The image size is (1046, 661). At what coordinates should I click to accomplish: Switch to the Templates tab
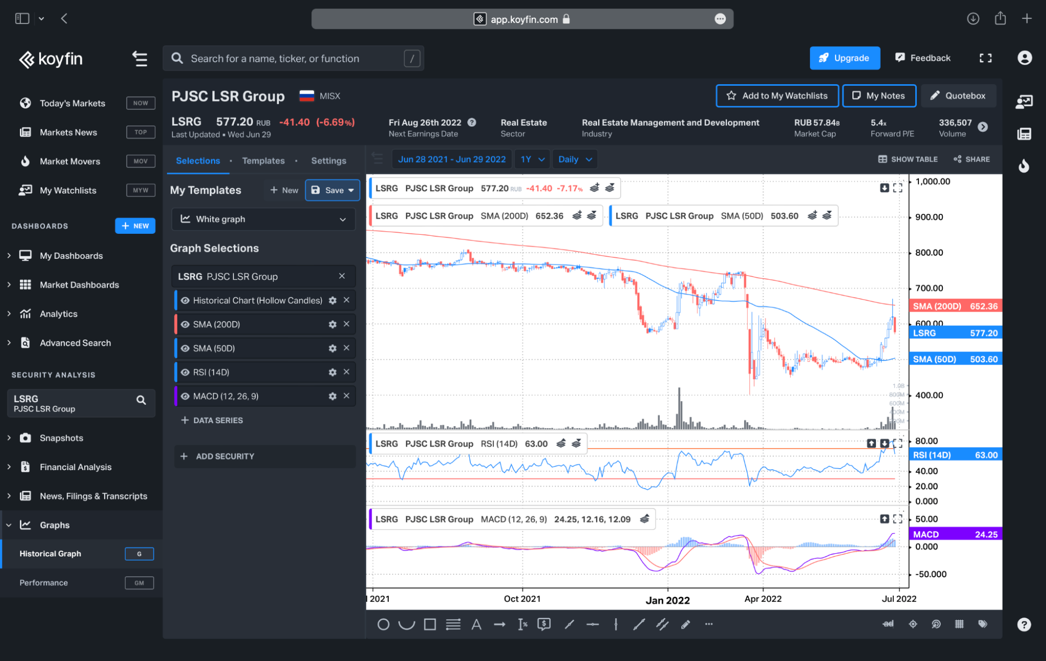(x=263, y=161)
